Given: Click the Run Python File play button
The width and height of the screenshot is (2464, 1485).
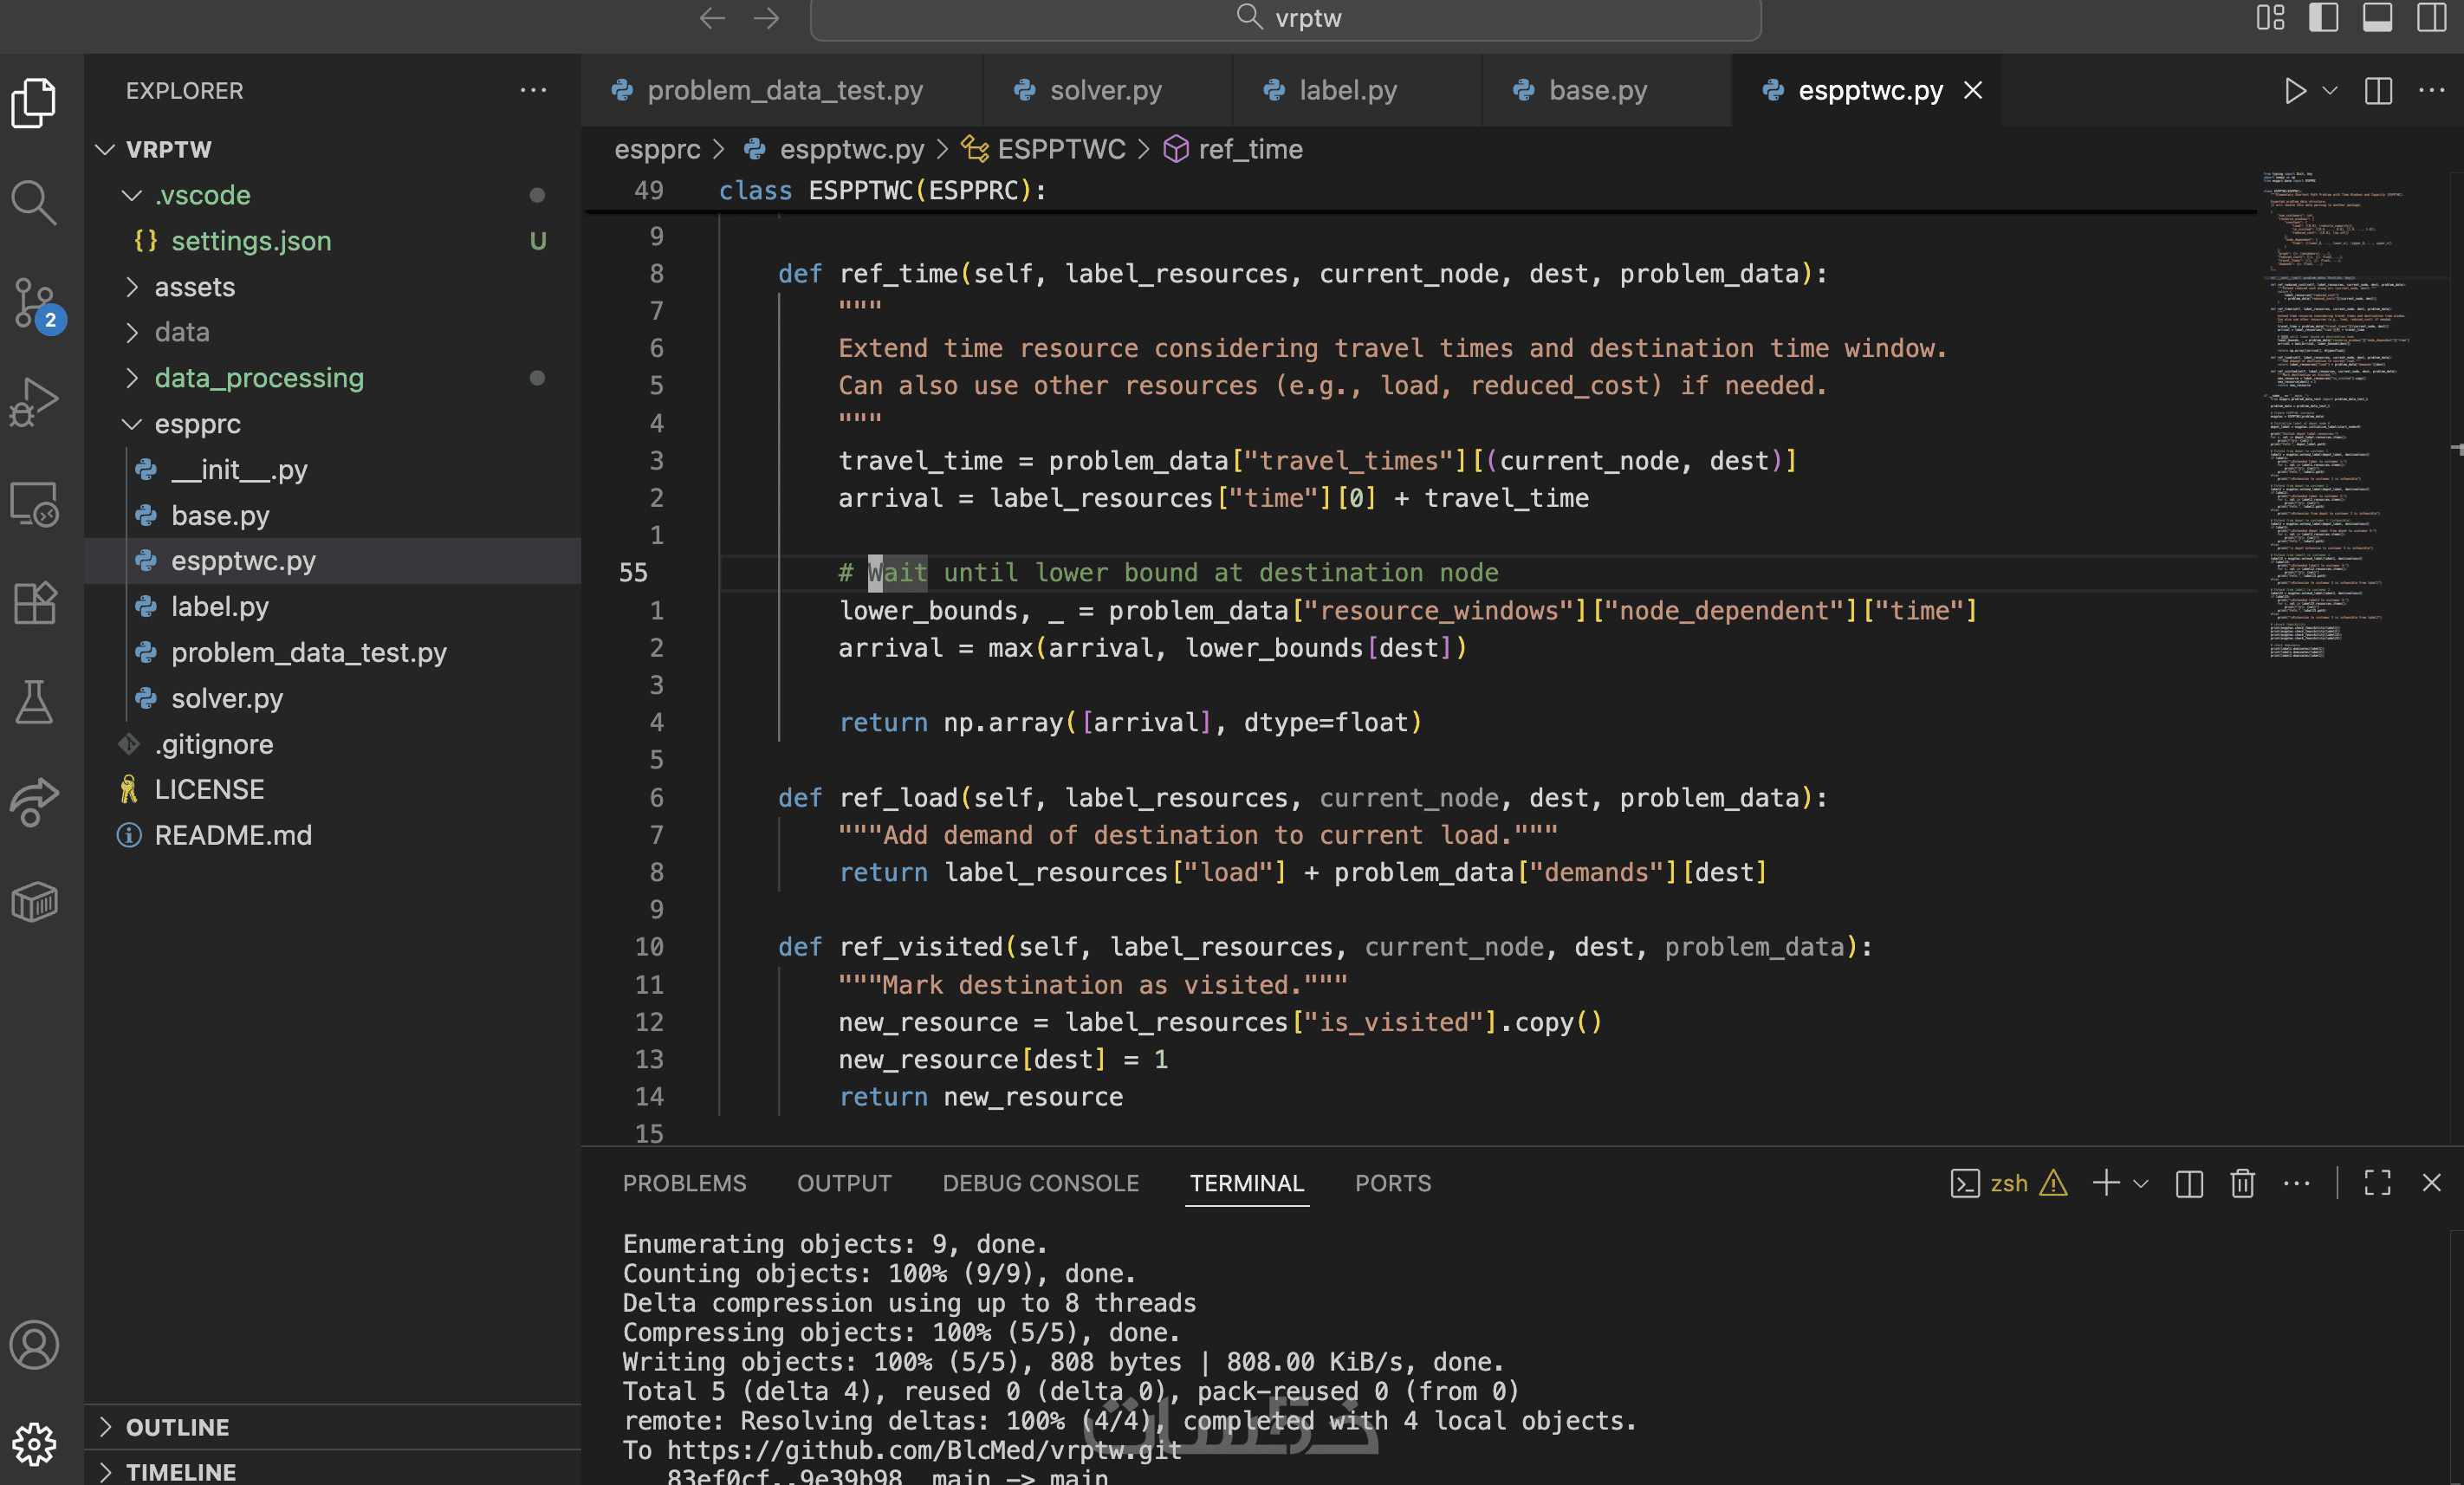Looking at the screenshot, I should pos(2294,91).
